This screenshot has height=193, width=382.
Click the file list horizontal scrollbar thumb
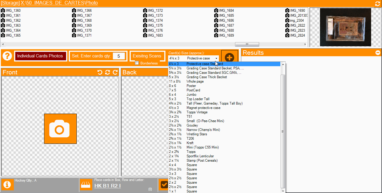[x=247, y=45]
